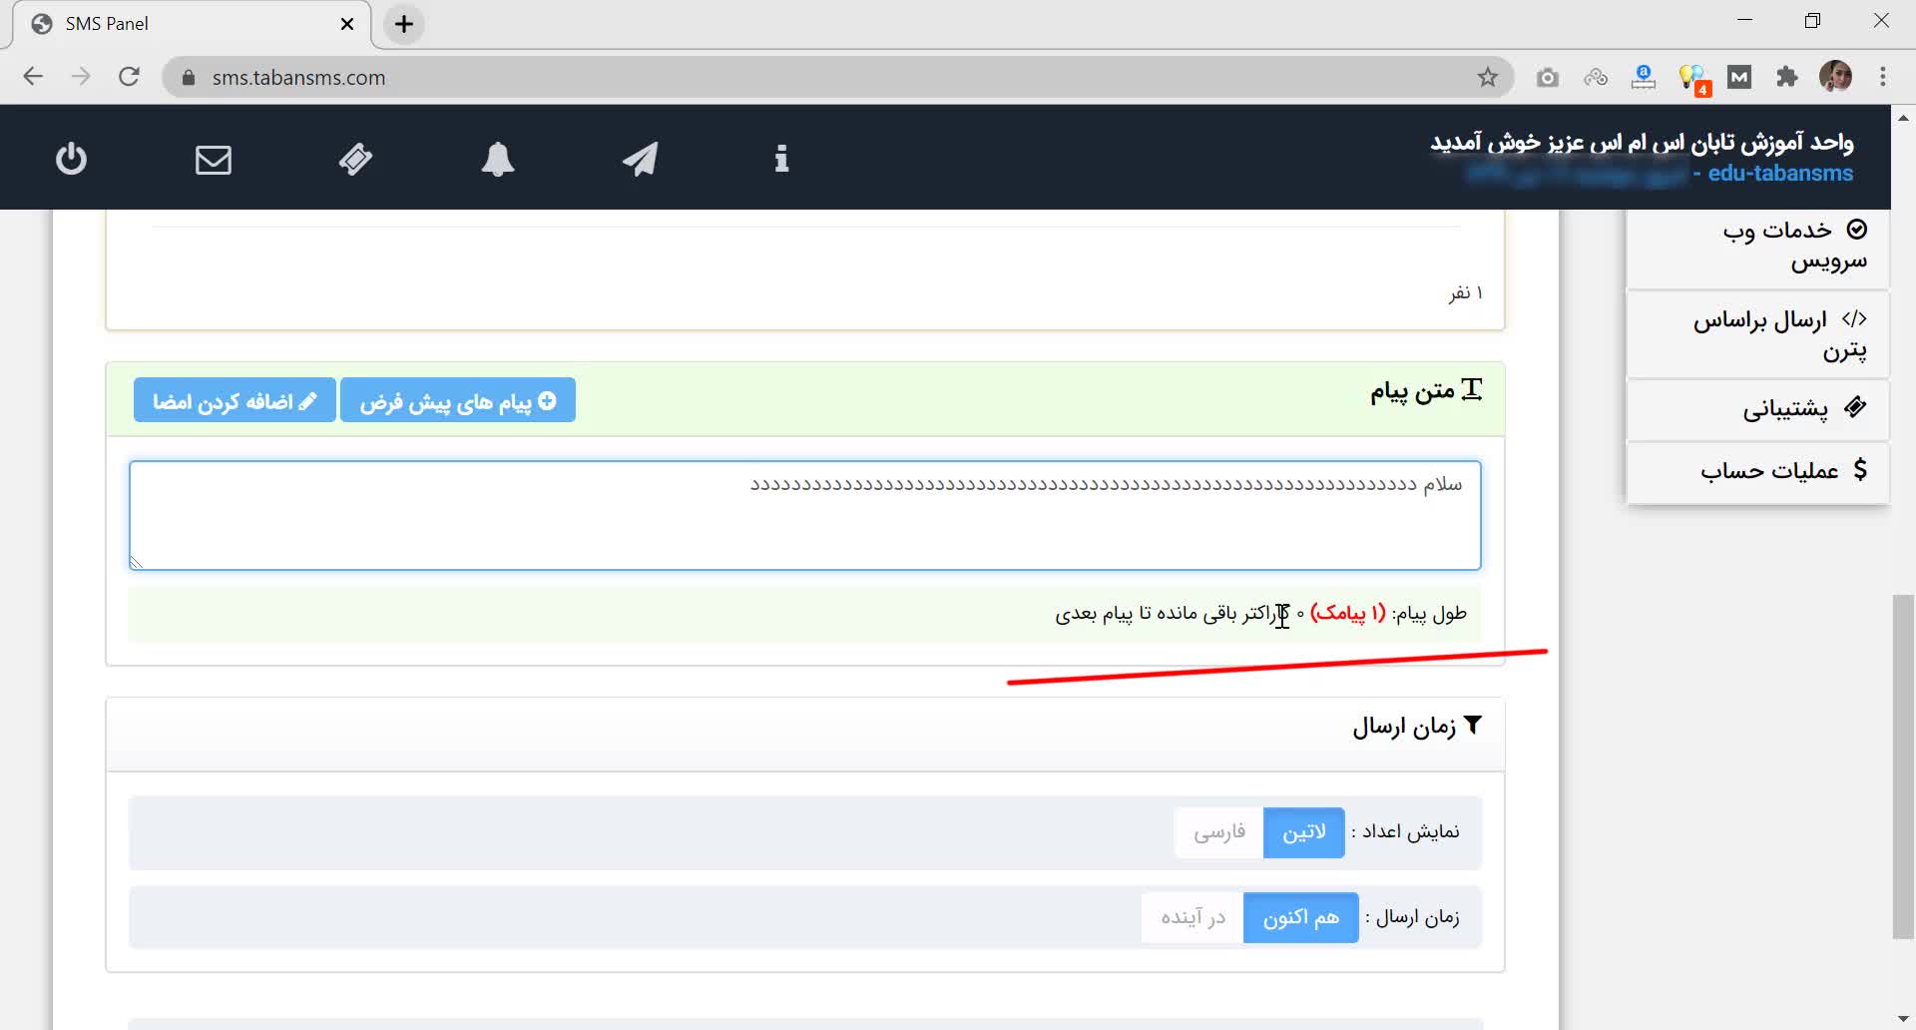Open ارسال براساس پترن sidebar menu
The image size is (1916, 1030).
coord(1757,334)
